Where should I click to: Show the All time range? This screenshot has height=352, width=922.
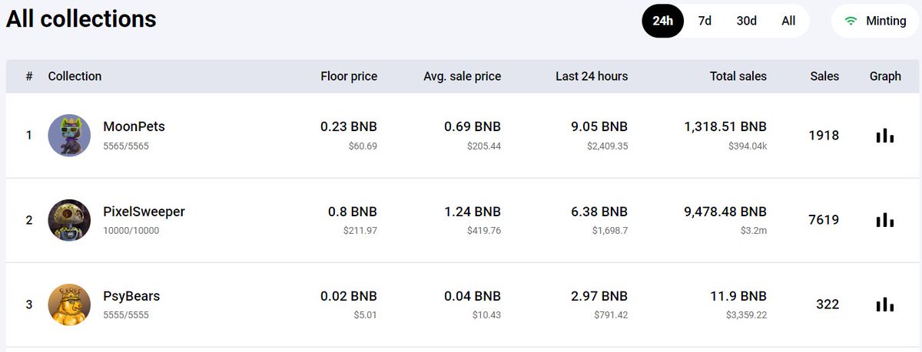point(788,21)
